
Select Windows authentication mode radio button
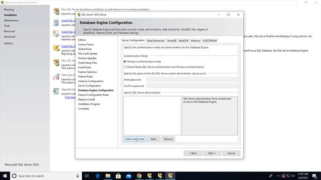pos(125,61)
